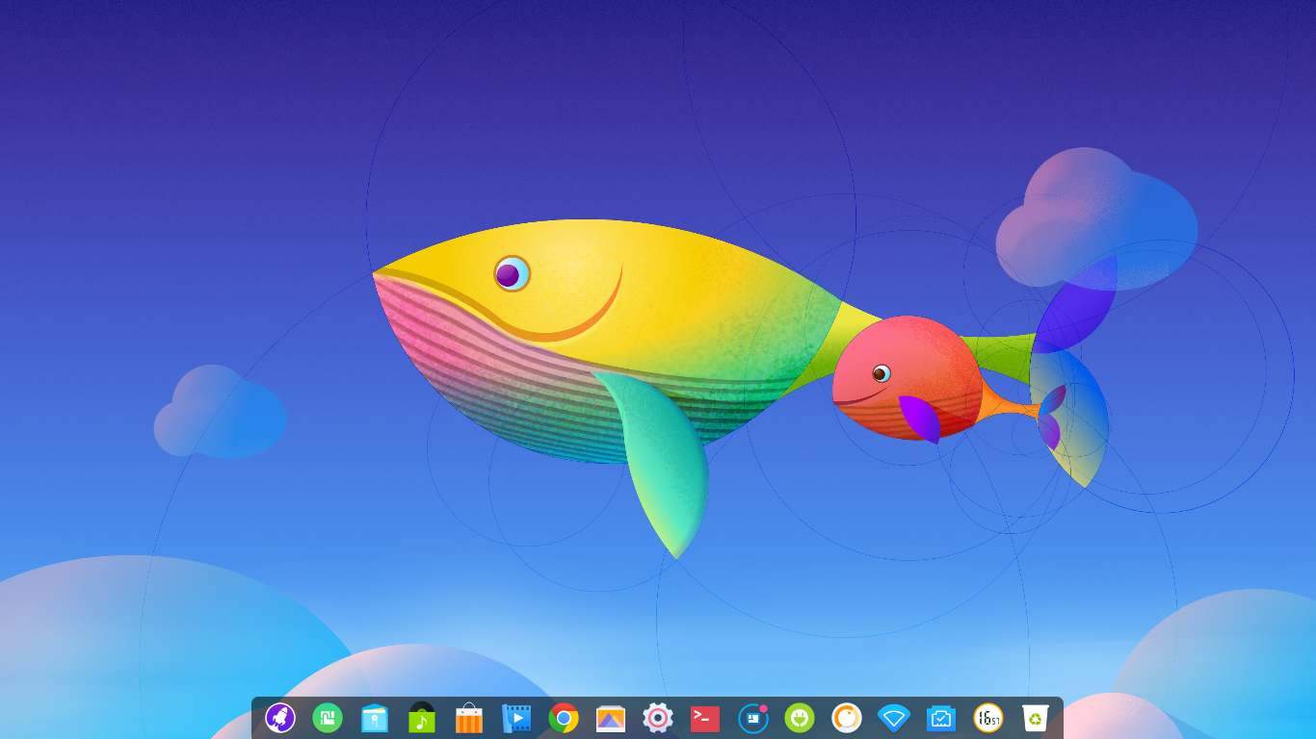Open Multitasking View next to the Launcher
Image resolution: width=1316 pixels, height=739 pixels.
coord(328,718)
